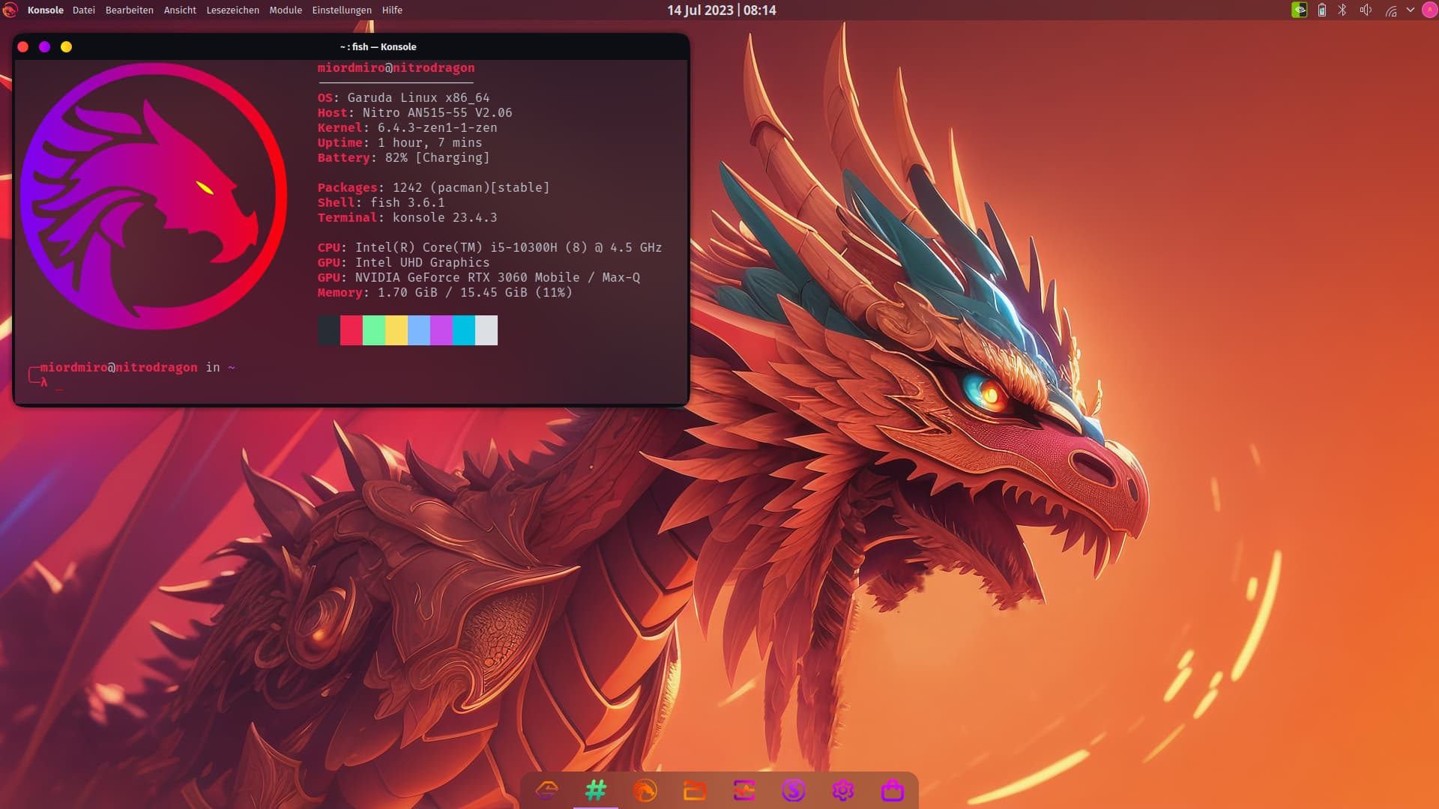Image resolution: width=1439 pixels, height=809 pixels.
Task: Open the Einstellungen menu
Action: 342,10
